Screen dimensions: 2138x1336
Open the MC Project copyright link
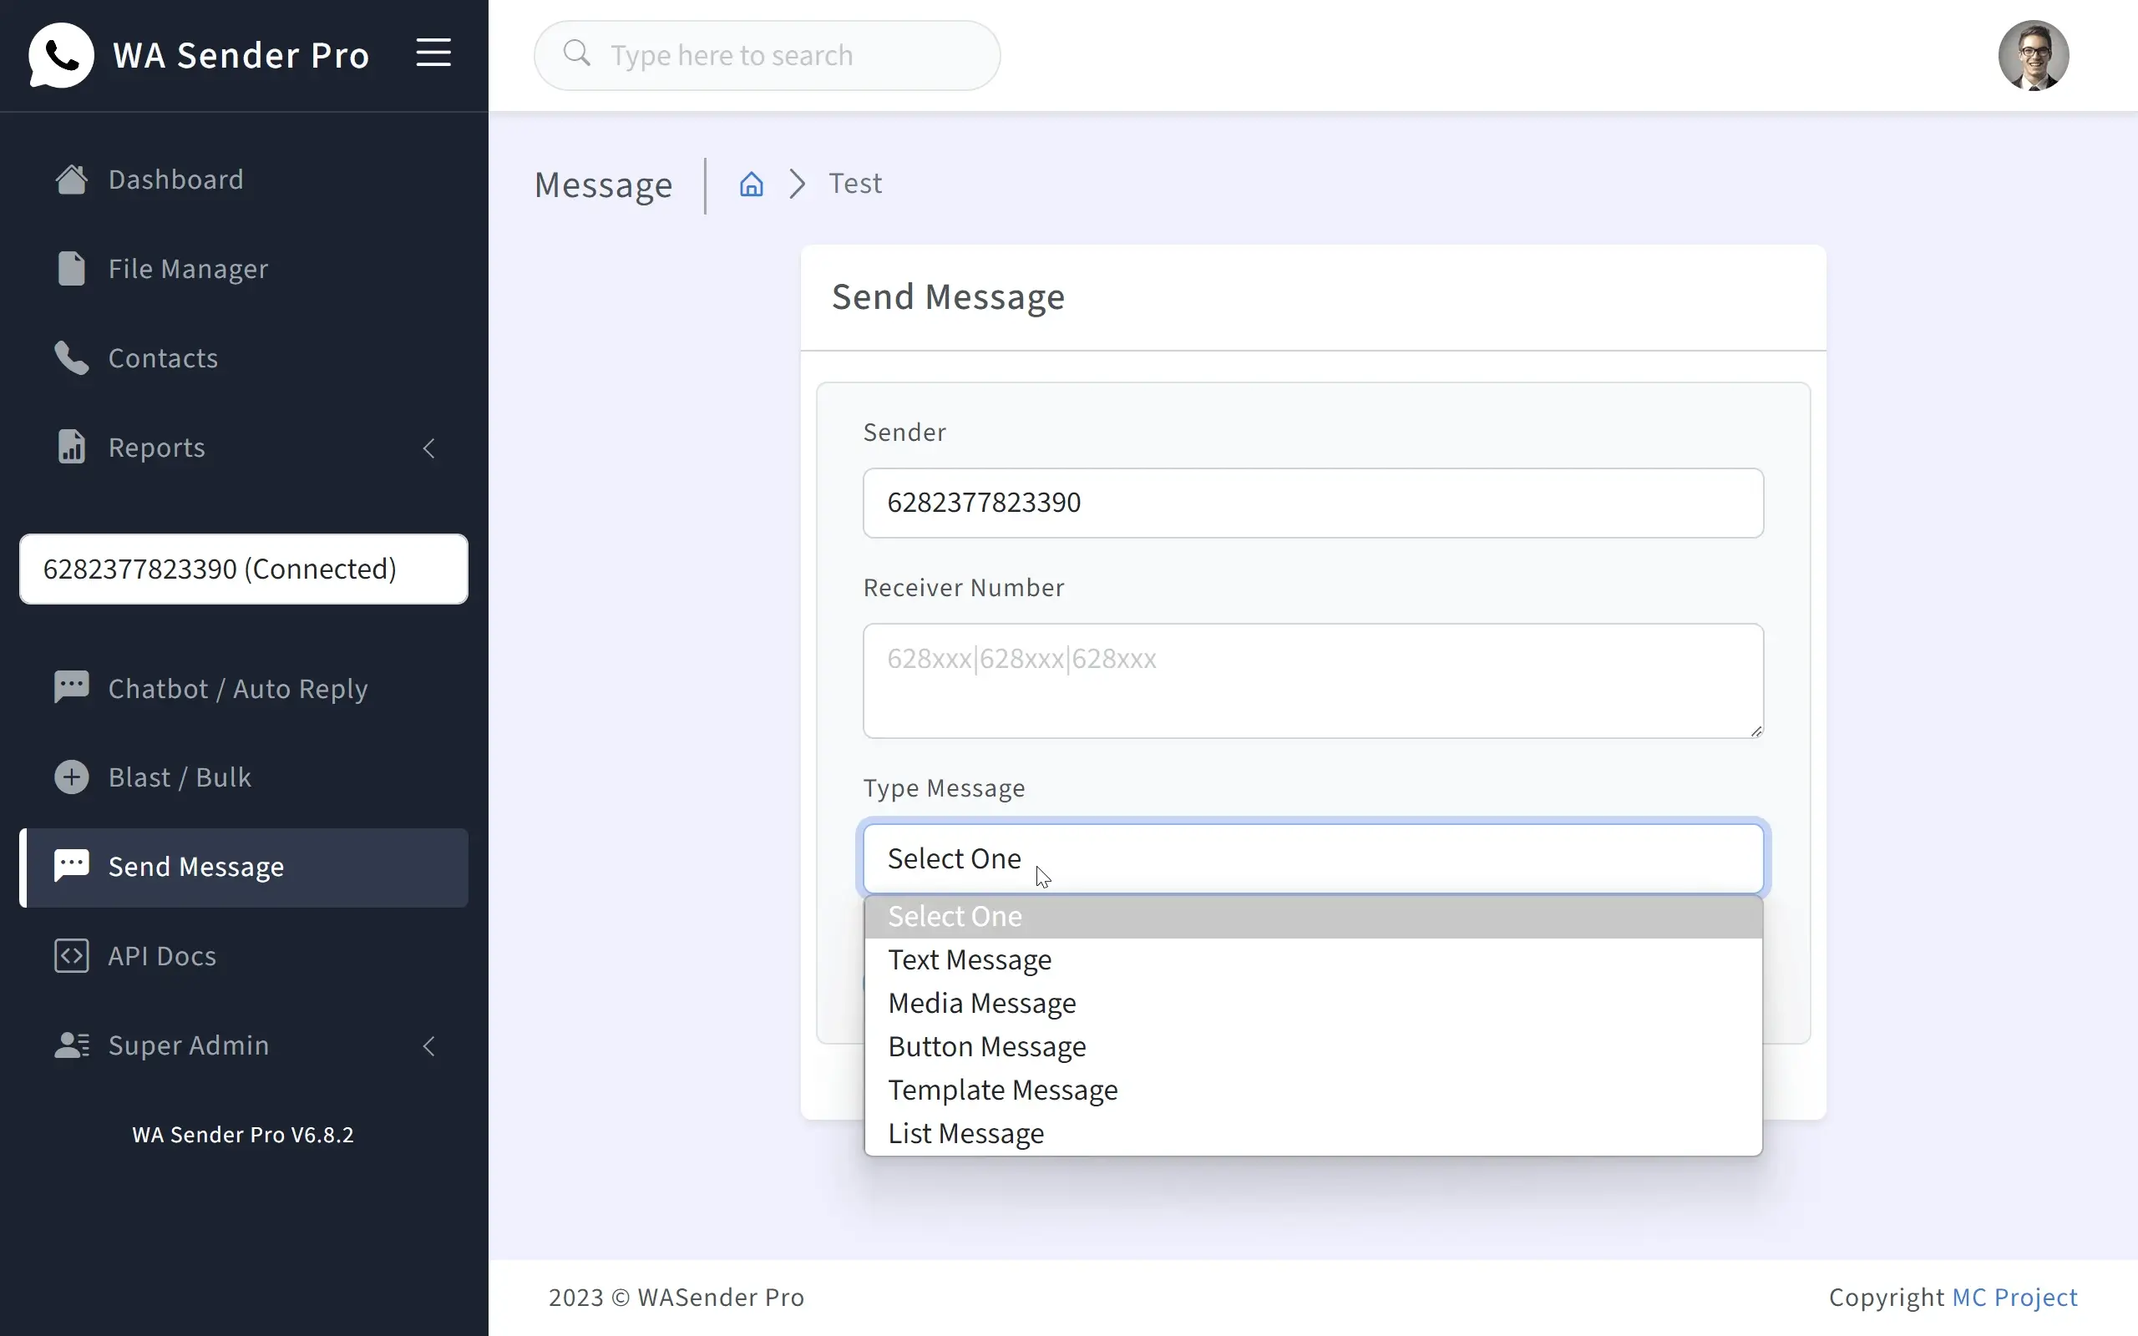(x=2016, y=1296)
